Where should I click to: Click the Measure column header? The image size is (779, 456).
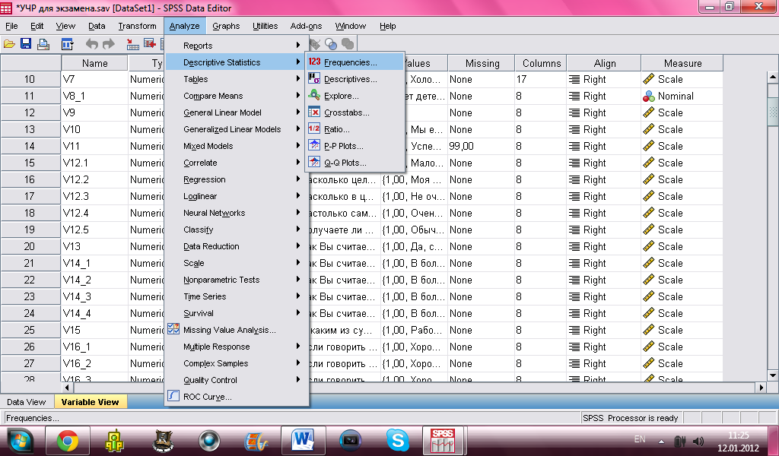682,63
